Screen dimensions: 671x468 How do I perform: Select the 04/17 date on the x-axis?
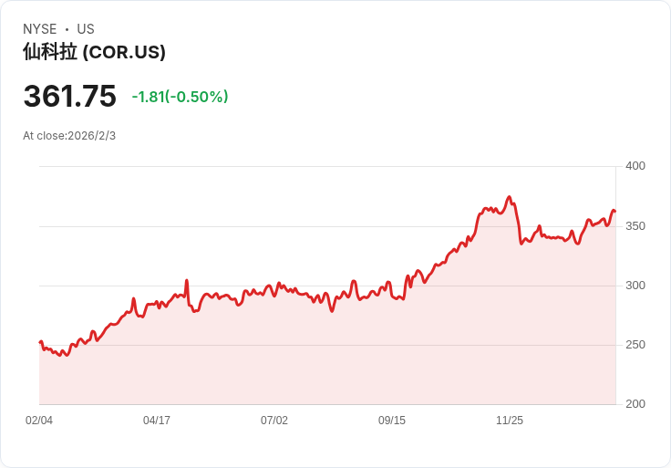pyautogui.click(x=157, y=421)
